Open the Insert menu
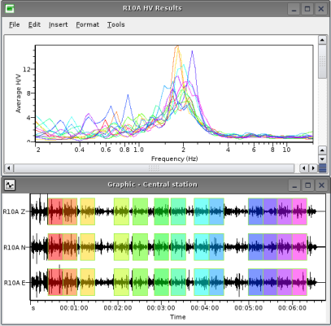331x326 pixels. click(59, 24)
